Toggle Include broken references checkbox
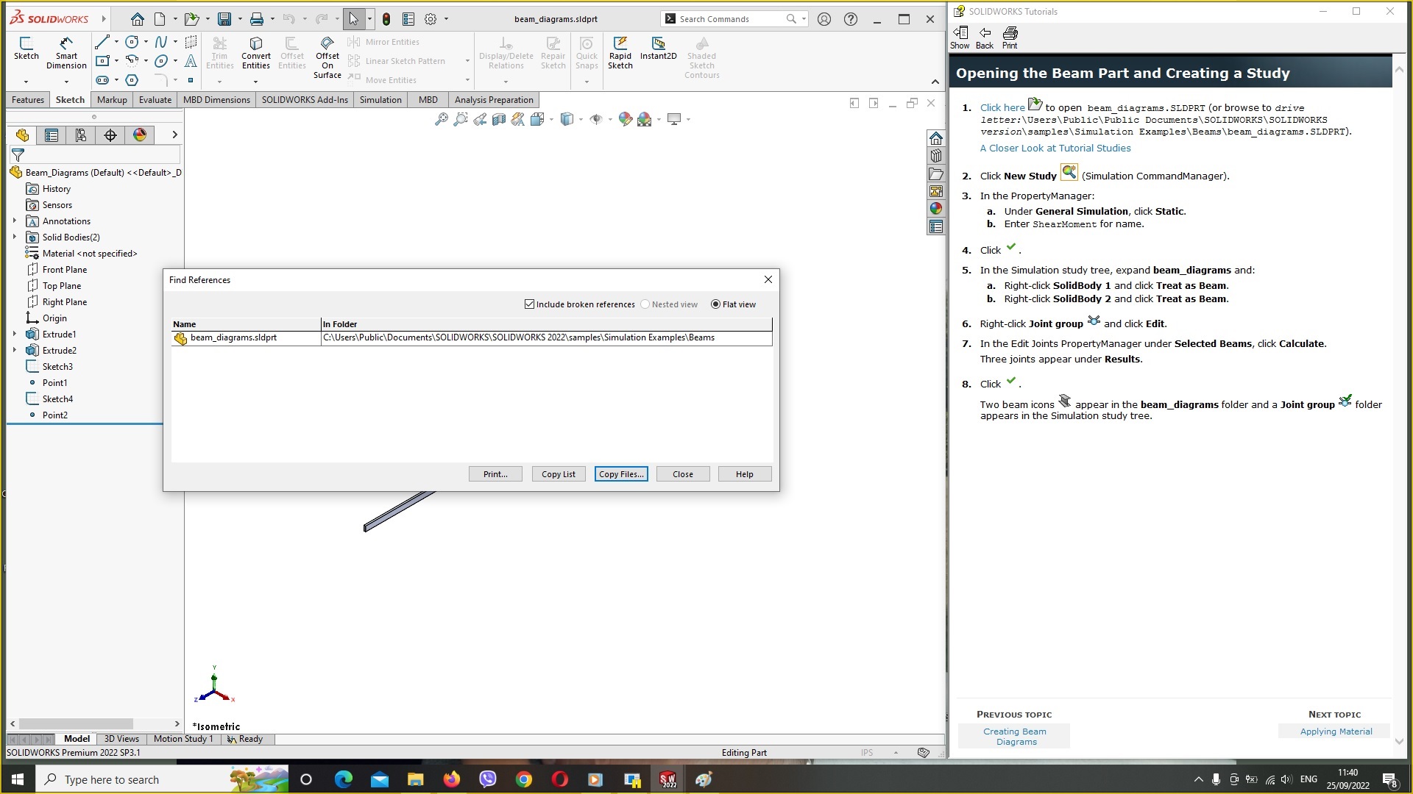 [531, 304]
